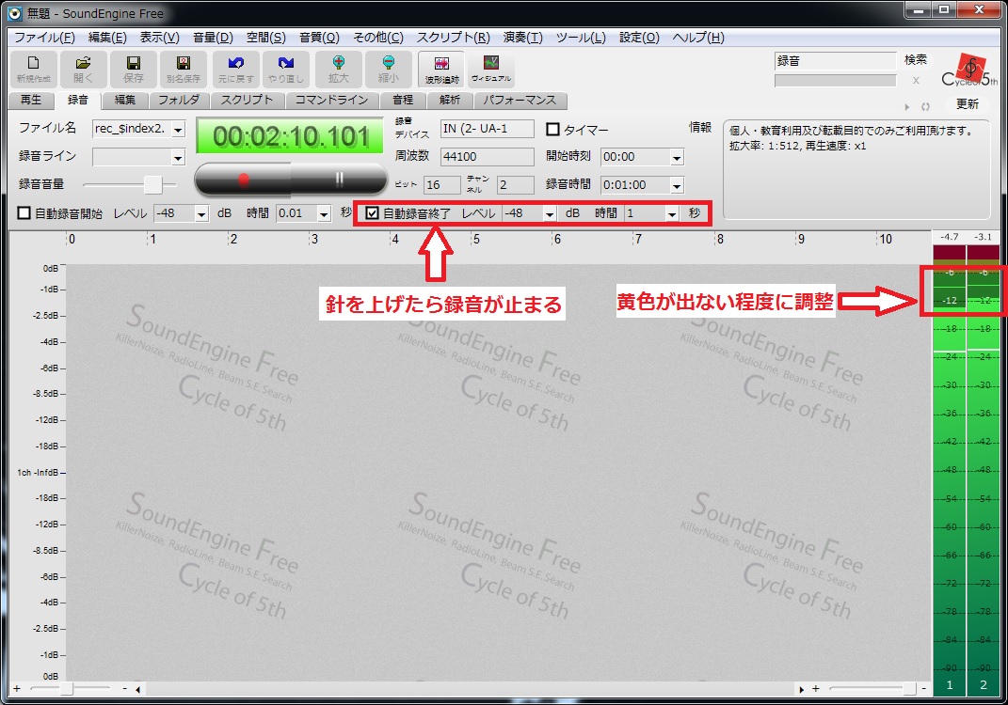
Task: Click the search field containing 録音
Action: 835,61
